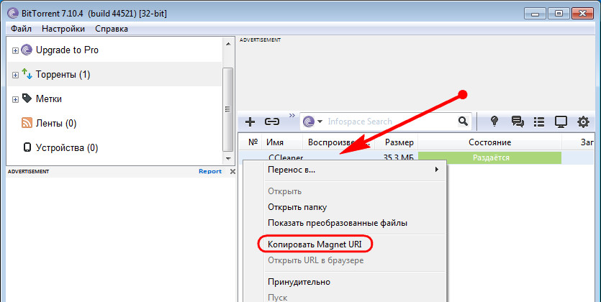The width and height of the screenshot is (601, 302).
Task: Select Метки in sidebar
Action: coord(49,99)
